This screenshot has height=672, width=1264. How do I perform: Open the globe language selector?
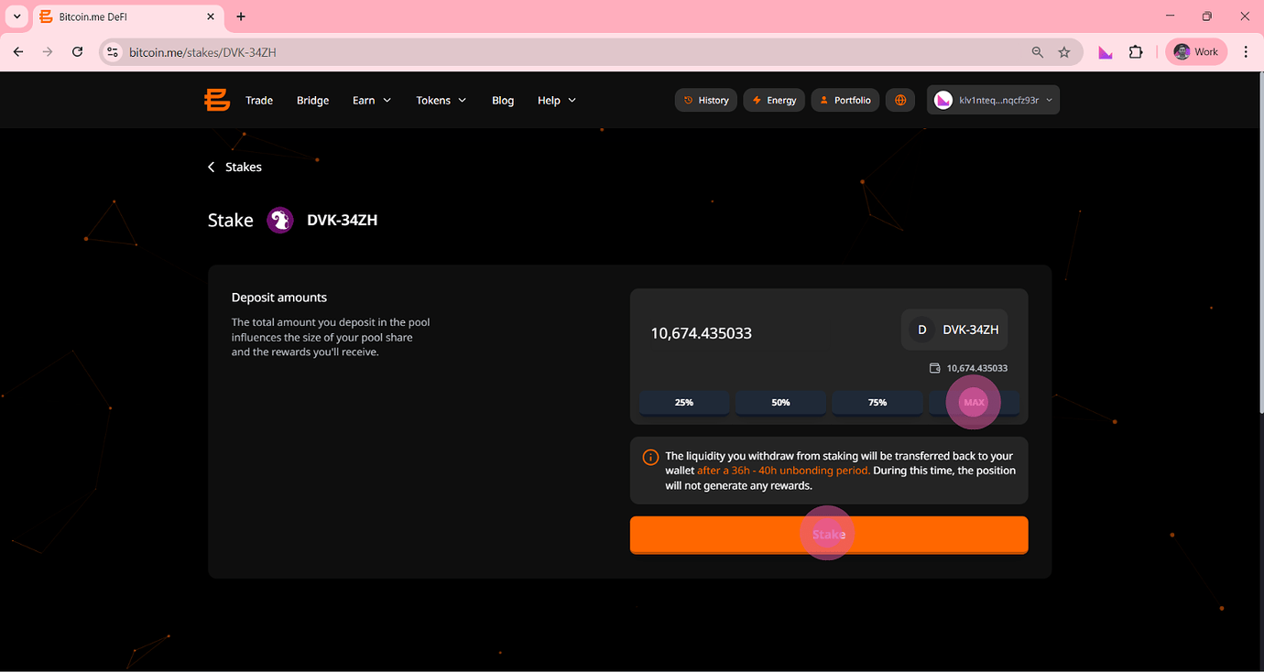point(900,100)
